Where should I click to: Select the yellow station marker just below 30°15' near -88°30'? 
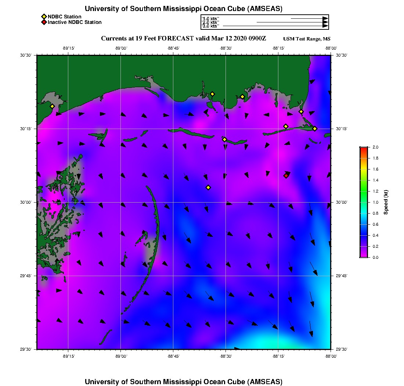224,139
